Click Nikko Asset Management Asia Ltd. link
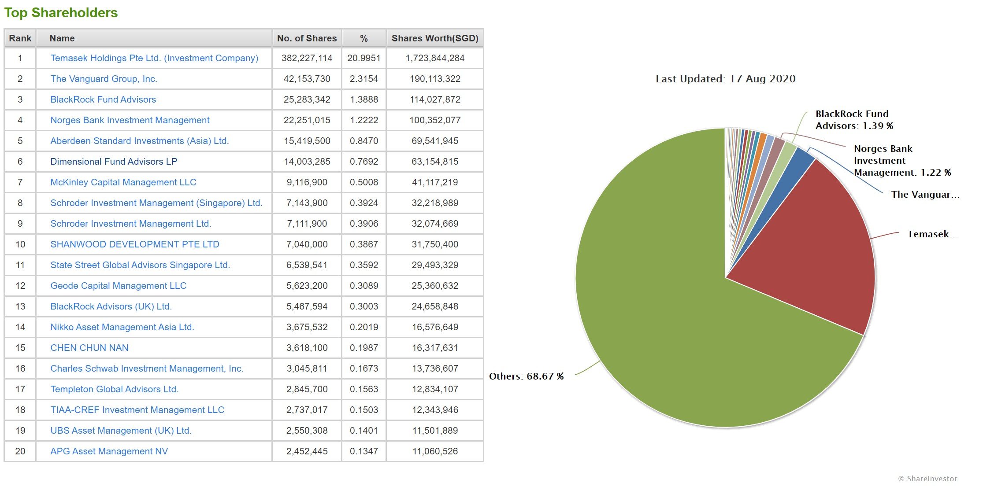This screenshot has height=494, width=983. (122, 327)
